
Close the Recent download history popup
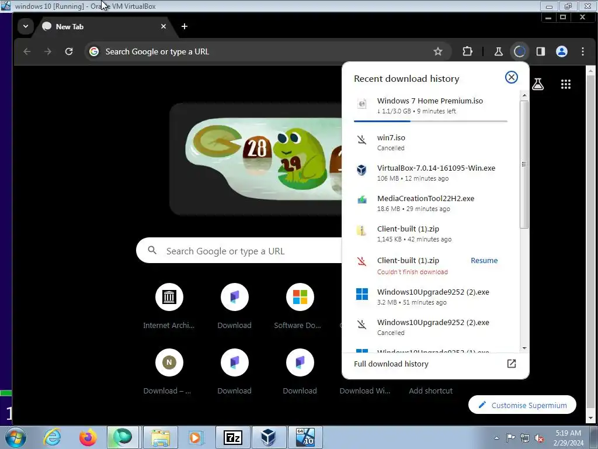coord(511,78)
